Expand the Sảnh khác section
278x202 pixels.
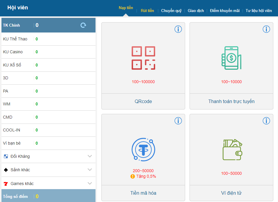pos(90,170)
